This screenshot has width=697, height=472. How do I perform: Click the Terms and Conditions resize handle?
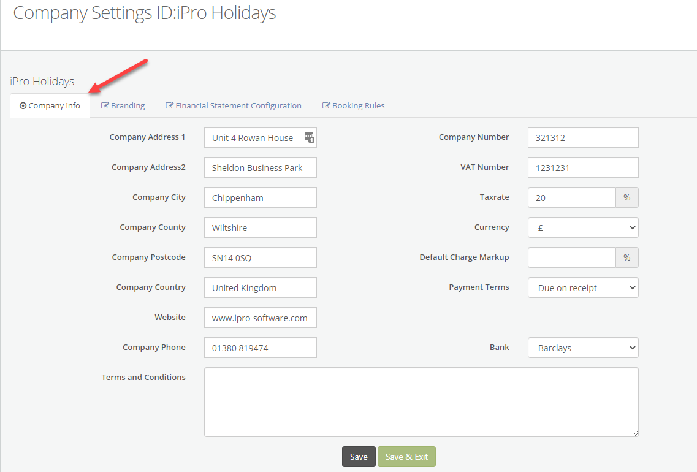coord(634,433)
